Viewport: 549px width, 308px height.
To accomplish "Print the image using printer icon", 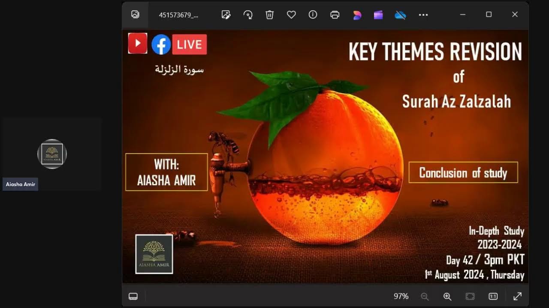I will [x=335, y=15].
